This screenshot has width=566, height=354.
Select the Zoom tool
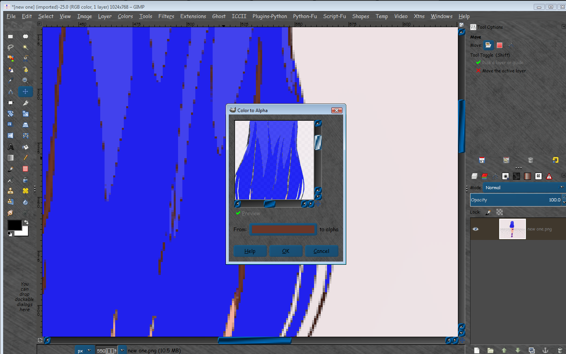point(25,80)
